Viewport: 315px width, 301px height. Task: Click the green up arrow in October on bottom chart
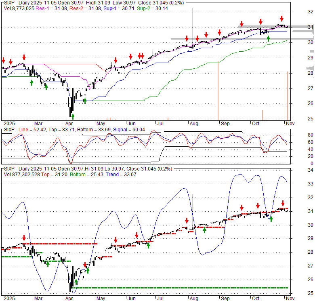pos(271,219)
